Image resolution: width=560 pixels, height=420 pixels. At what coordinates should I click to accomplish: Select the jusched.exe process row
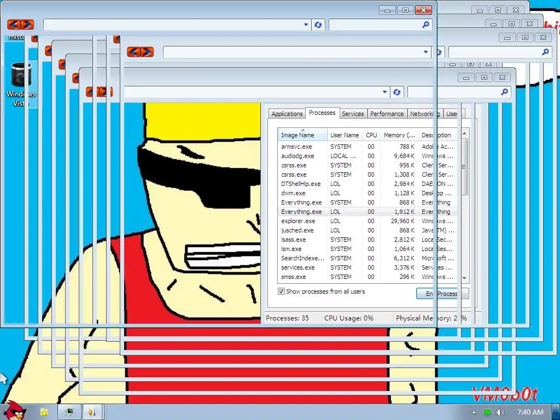pyautogui.click(x=368, y=230)
